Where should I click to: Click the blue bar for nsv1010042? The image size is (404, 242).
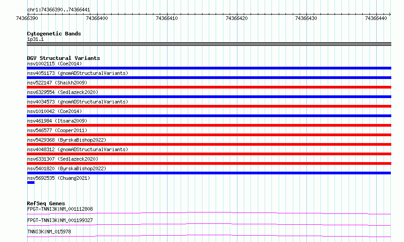click(209, 116)
